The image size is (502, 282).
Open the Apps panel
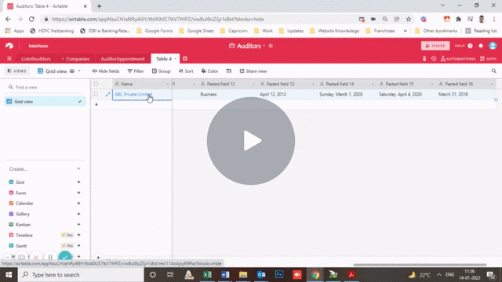pyautogui.click(x=488, y=59)
